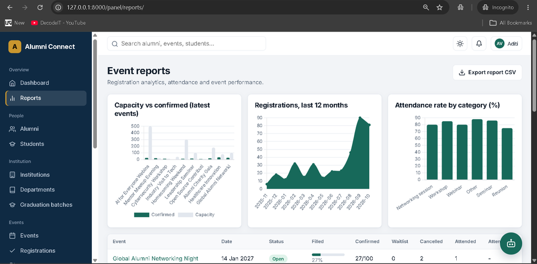Image resolution: width=537 pixels, height=264 pixels.
Task: Click the main page vertical scrollbar thumb
Action: coord(534,75)
